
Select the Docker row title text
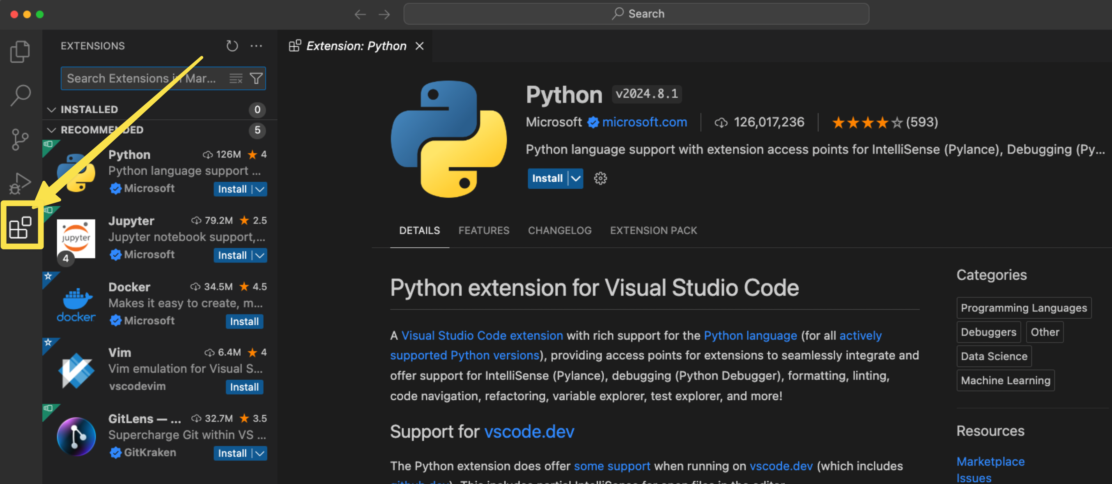pyautogui.click(x=129, y=287)
